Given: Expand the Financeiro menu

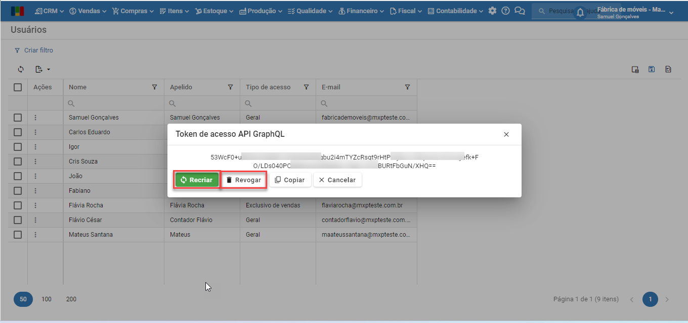Looking at the screenshot, I should (x=361, y=11).
